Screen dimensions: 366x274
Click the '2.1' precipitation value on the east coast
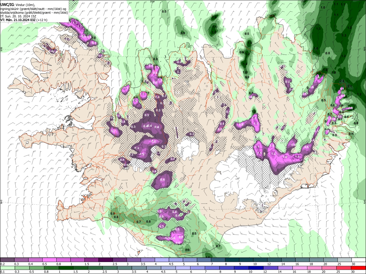point(349,86)
